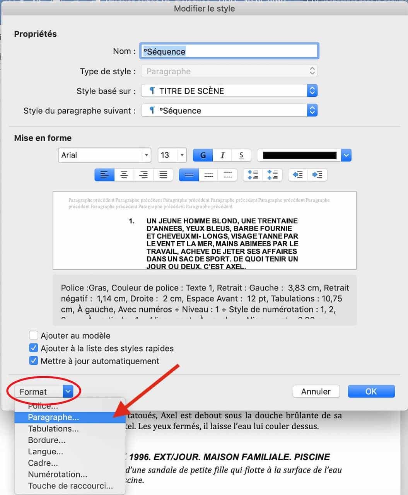Open the black font color picker

point(346,155)
